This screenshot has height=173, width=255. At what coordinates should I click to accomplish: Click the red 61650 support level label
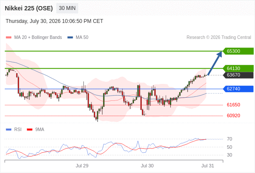click(x=233, y=105)
